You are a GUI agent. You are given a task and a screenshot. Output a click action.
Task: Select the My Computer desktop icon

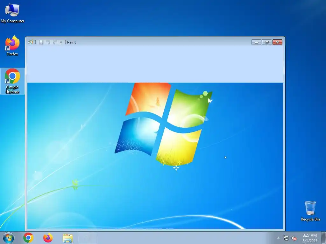coord(12,13)
